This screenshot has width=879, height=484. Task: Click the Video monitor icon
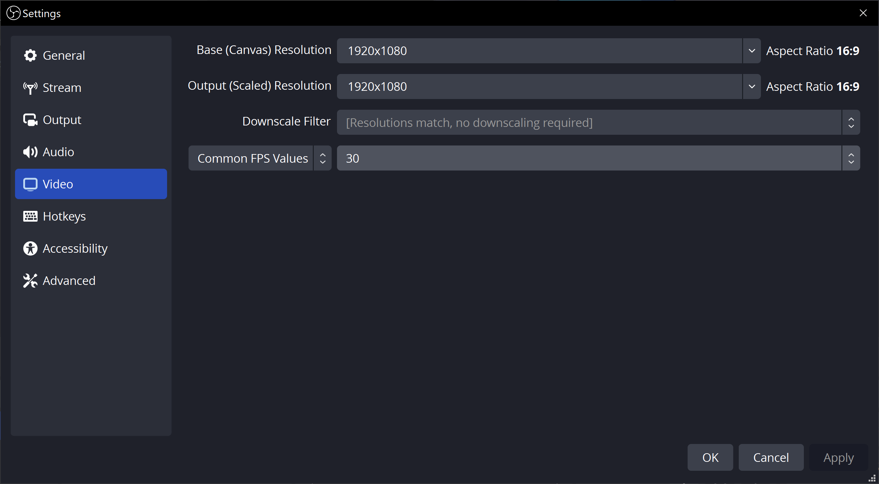30,184
